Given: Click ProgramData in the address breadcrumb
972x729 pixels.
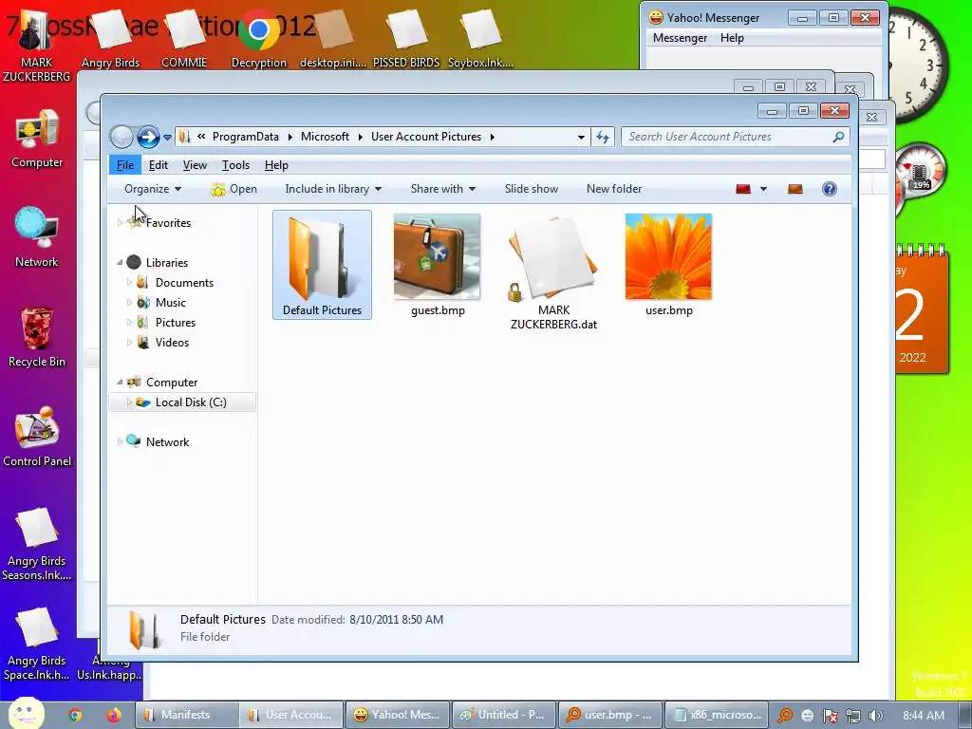Looking at the screenshot, I should pyautogui.click(x=246, y=137).
